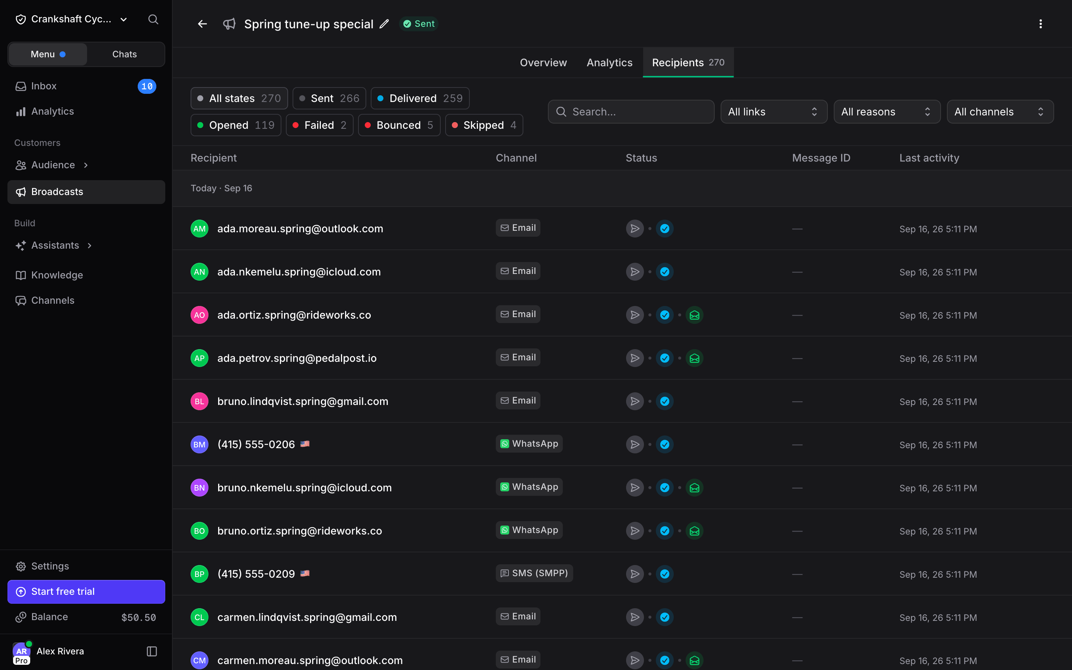Screen dimensions: 1072x670
Task: Open bruno.lindqvist.spring@gmail.com recipient
Action: pyautogui.click(x=303, y=402)
